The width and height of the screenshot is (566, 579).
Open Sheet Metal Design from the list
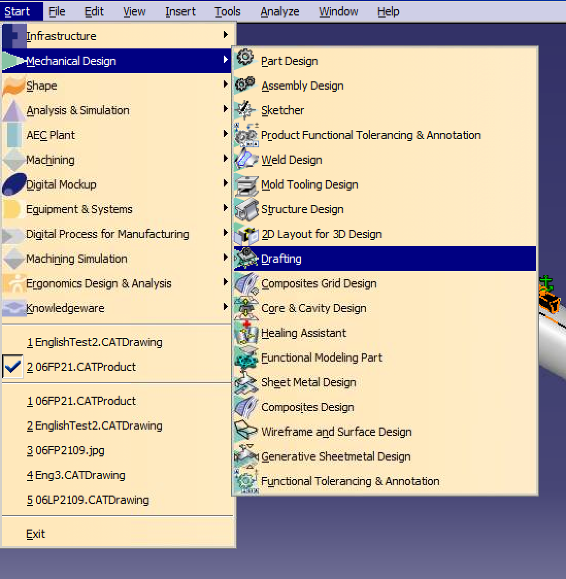(309, 382)
